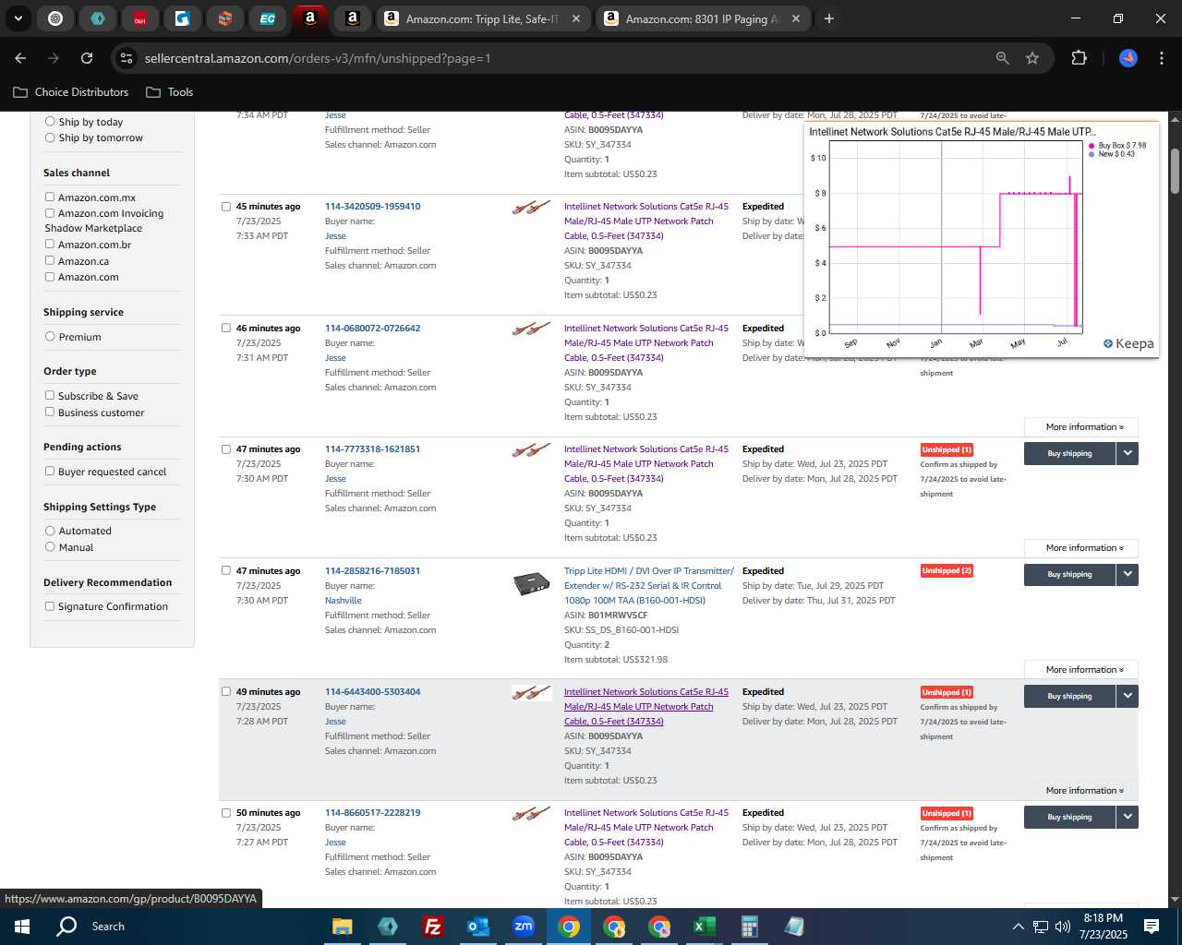Open order ID 114-6443400-5303404 link
The width and height of the screenshot is (1182, 945).
(x=372, y=691)
